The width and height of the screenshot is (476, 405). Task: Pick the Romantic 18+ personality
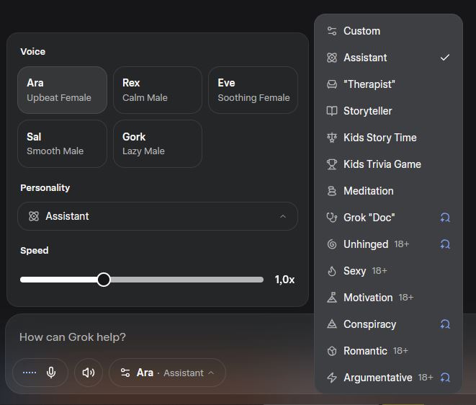(x=389, y=351)
